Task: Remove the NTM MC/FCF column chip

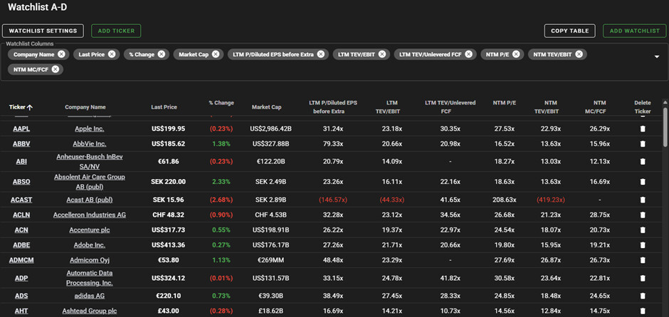Action: [56, 69]
